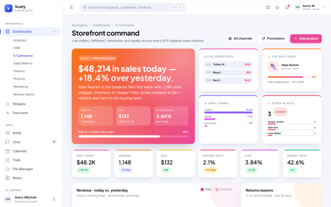Open Analytics dashboard
Image resolution: width=331 pixels, height=207 pixels.
point(20,41)
